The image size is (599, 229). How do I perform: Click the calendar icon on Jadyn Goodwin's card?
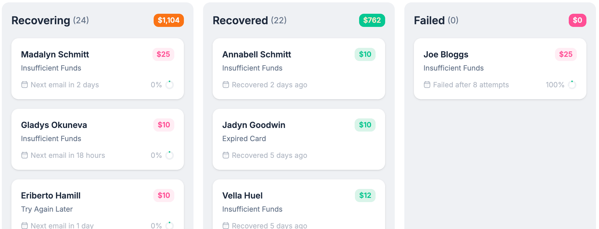[226, 155]
